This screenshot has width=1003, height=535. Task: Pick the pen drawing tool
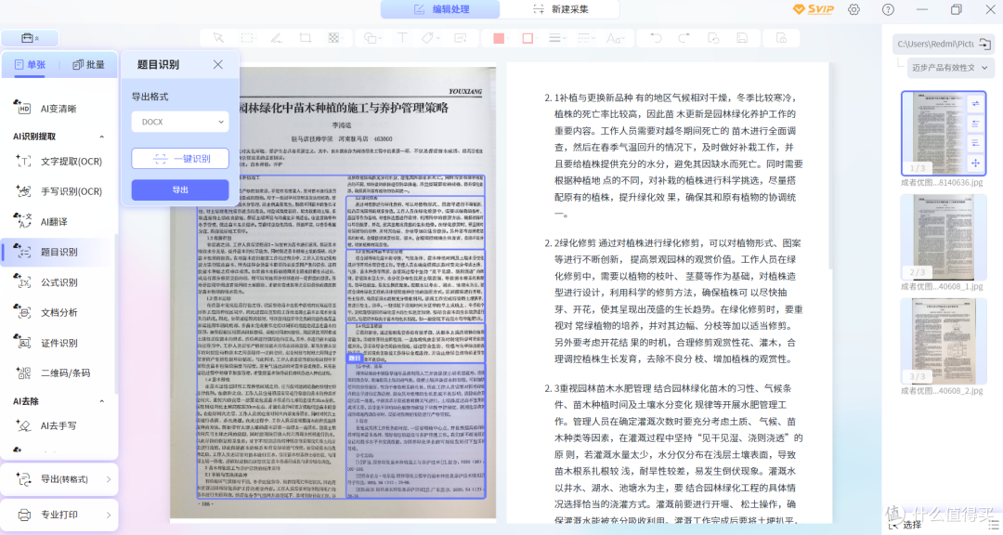click(x=277, y=38)
